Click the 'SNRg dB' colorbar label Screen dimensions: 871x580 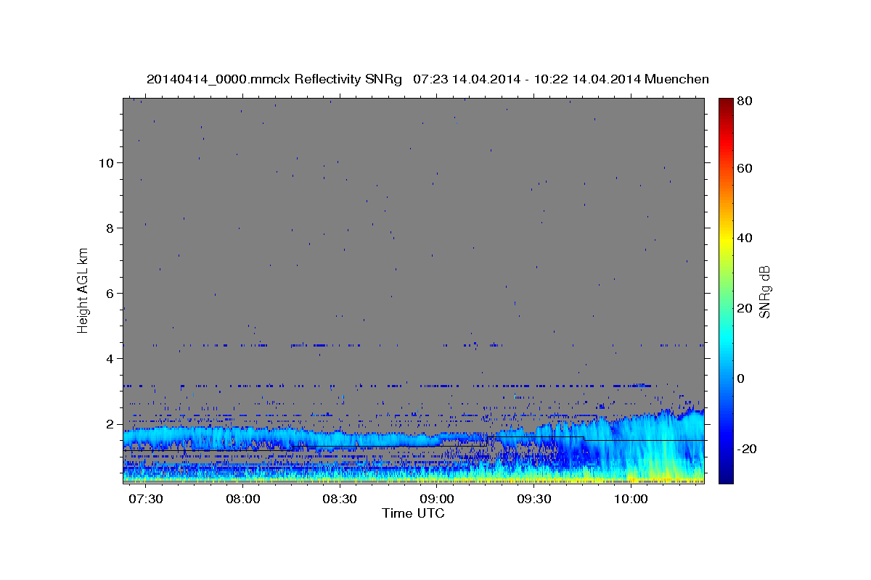pyautogui.click(x=764, y=292)
